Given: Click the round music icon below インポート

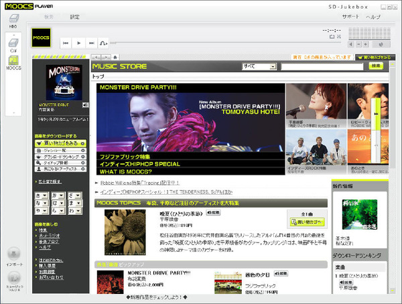Looking at the screenshot, I should 14,277.
